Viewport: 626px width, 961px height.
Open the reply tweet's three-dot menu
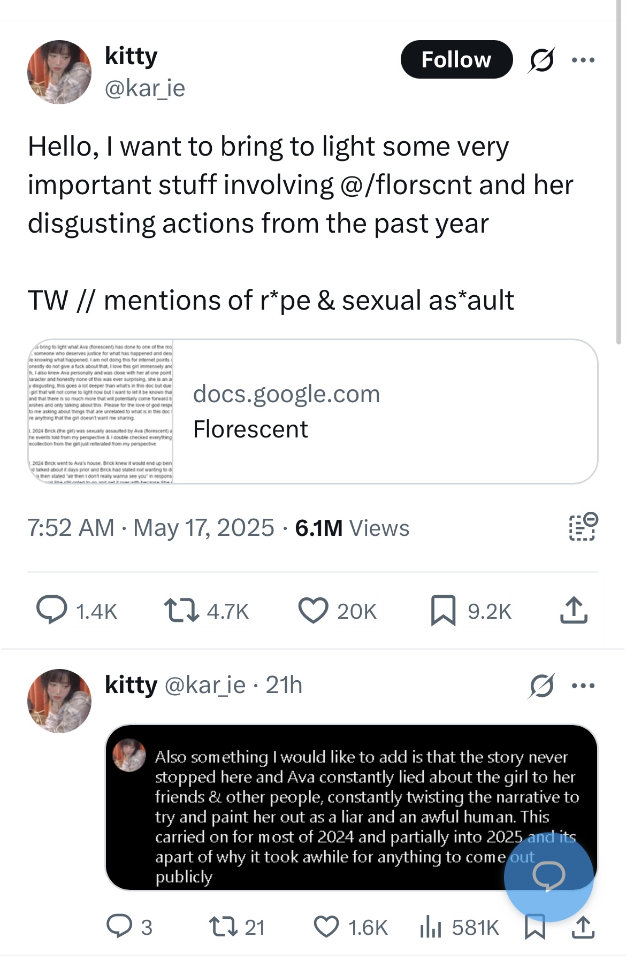pyautogui.click(x=583, y=686)
